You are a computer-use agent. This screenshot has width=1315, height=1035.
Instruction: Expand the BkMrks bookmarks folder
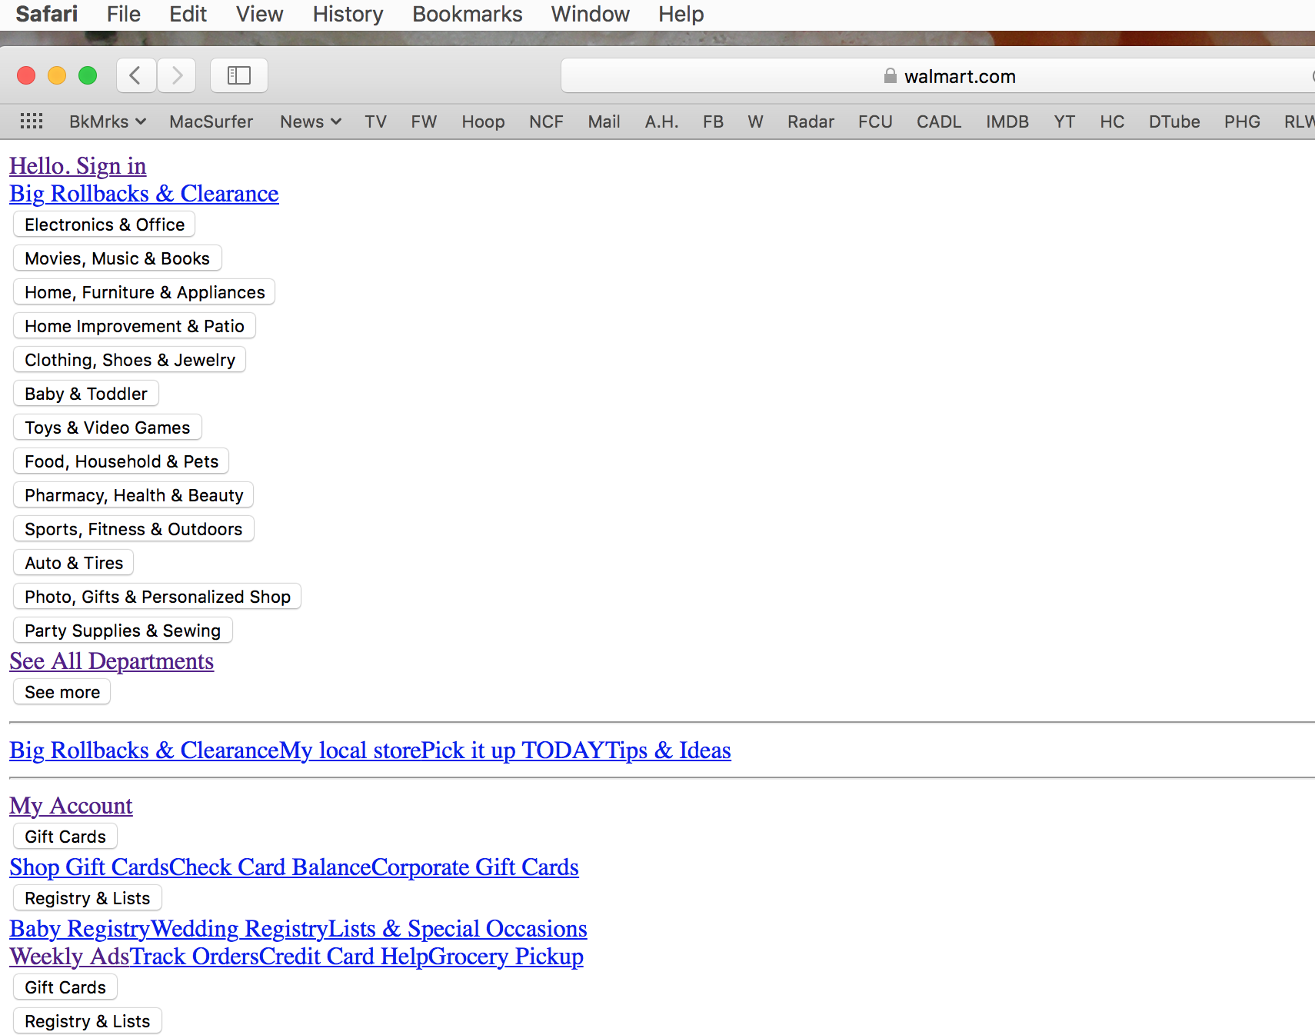point(108,121)
